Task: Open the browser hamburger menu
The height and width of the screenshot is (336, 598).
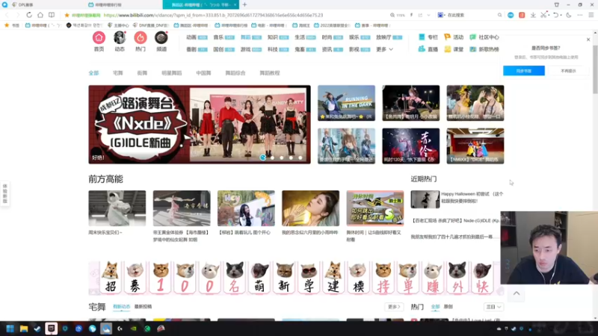Action: (x=591, y=15)
